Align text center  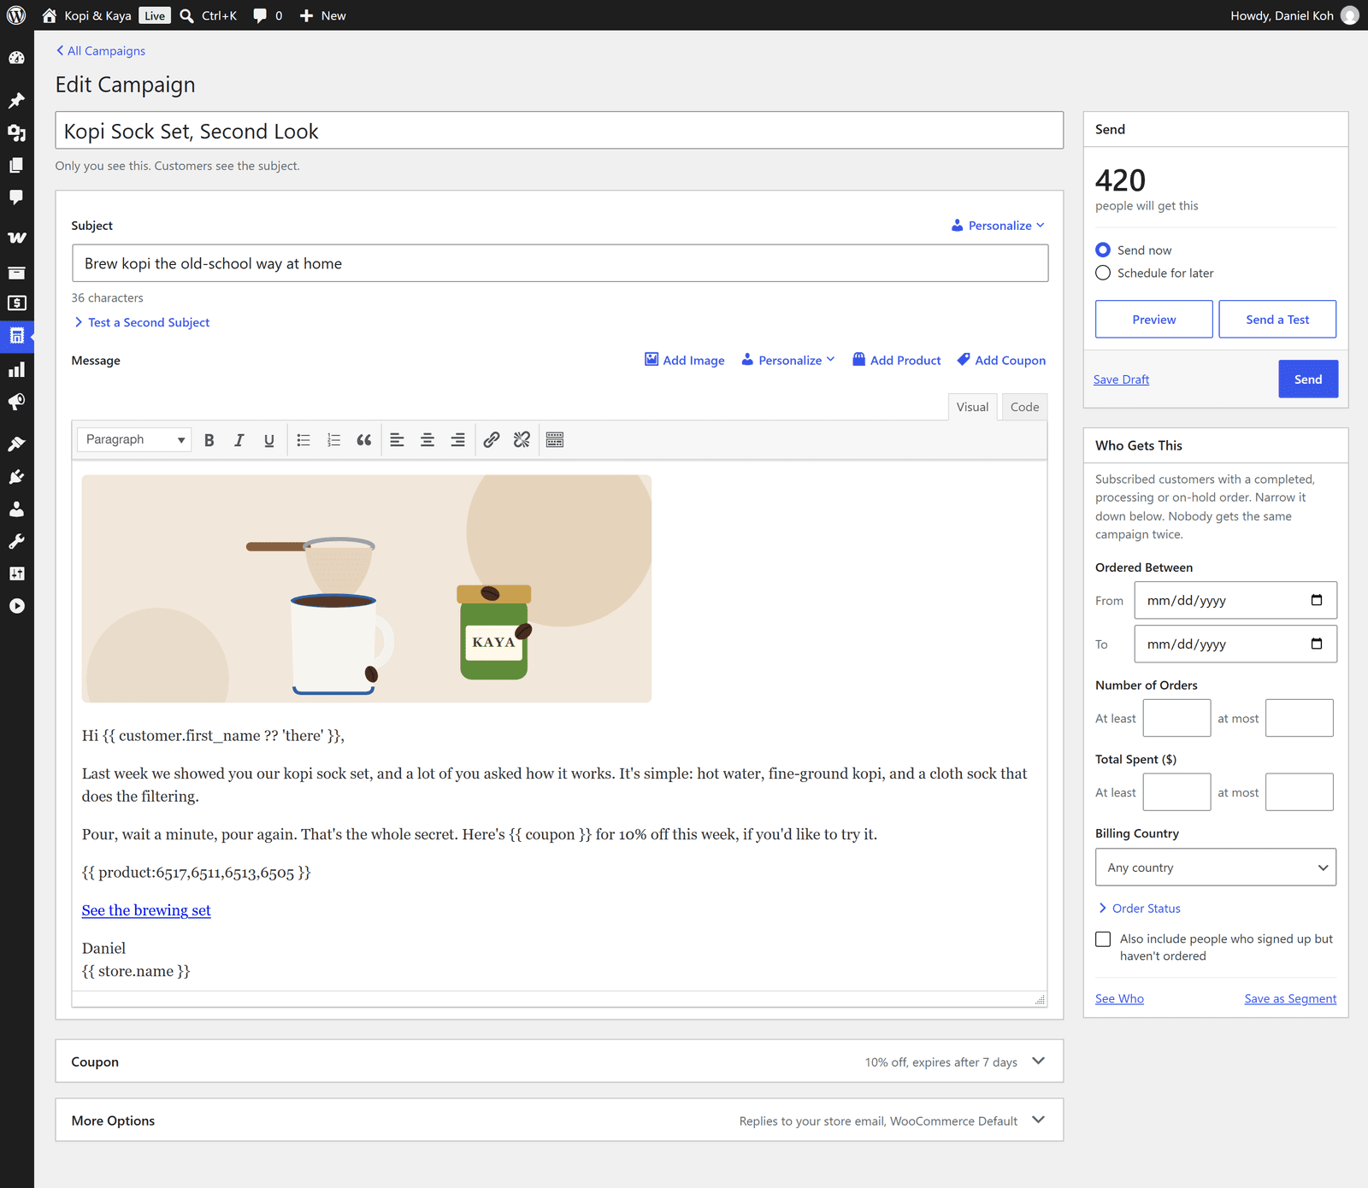click(x=427, y=440)
